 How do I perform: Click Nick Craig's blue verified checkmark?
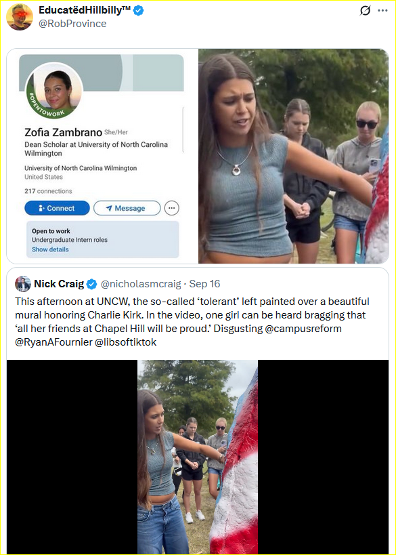[x=92, y=284]
